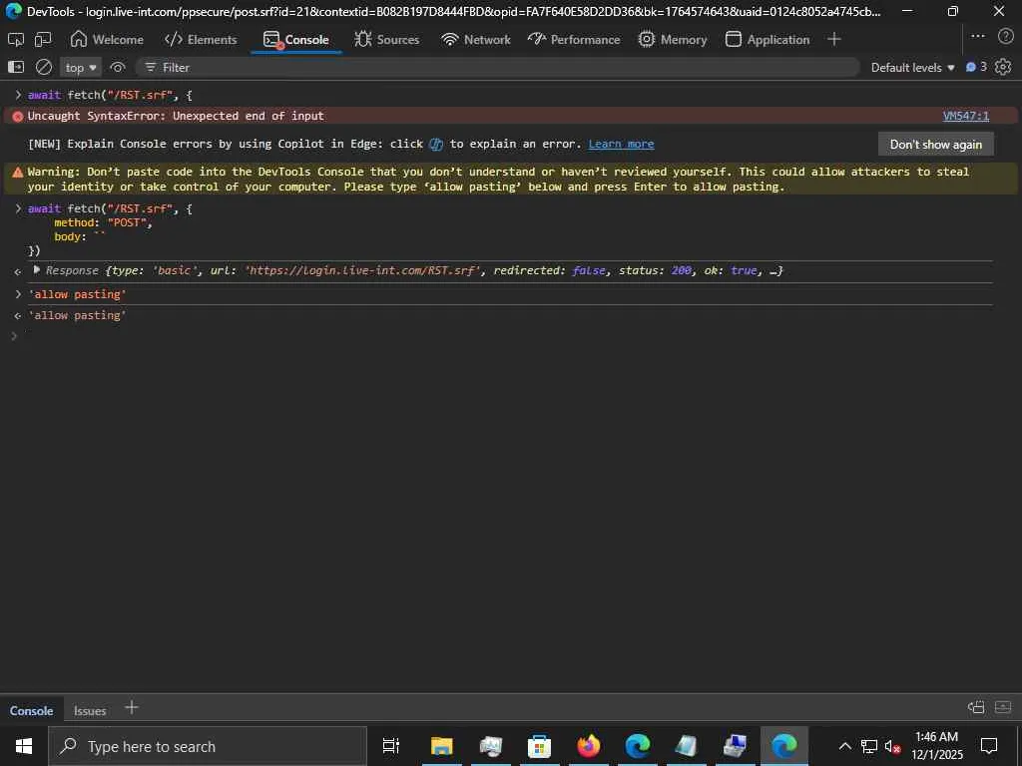Click the Copilot explain error icon
Screen dimensions: 1022x766
(436, 145)
